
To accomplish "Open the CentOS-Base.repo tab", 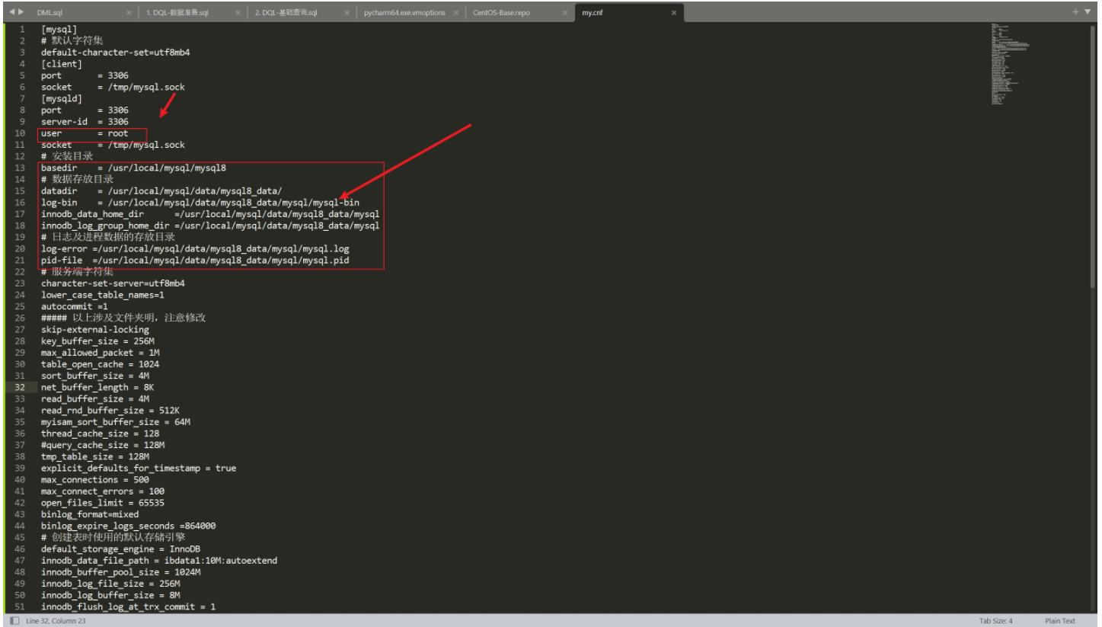I will (501, 13).
